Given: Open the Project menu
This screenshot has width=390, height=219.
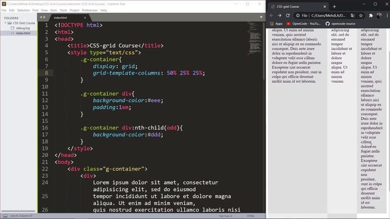Looking at the screenshot, I should pos(74,10).
